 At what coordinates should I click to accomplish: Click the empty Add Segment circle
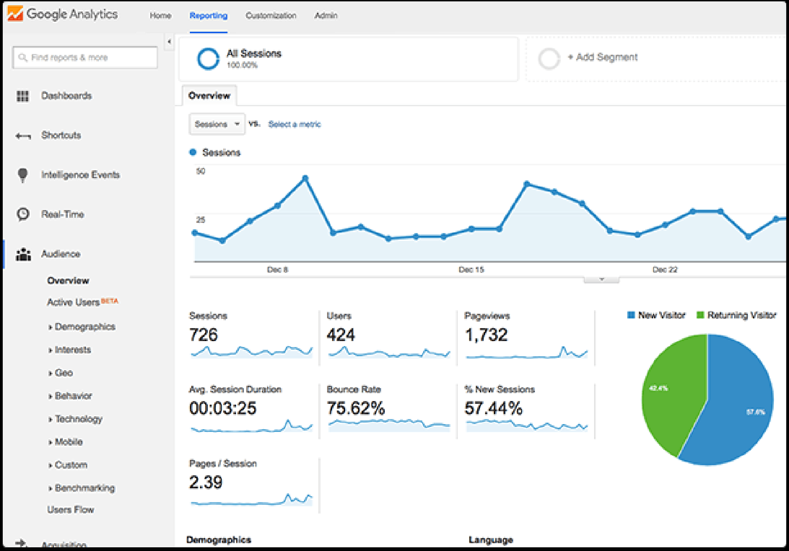pos(549,59)
